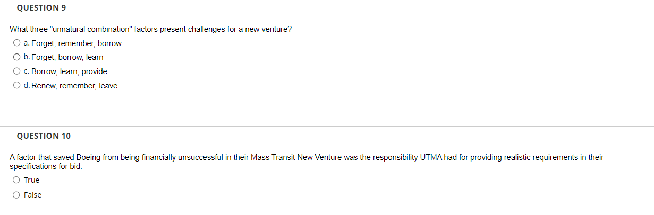Click the words 'specifications for bid'
The width and height of the screenshot is (654, 215).
(46, 166)
